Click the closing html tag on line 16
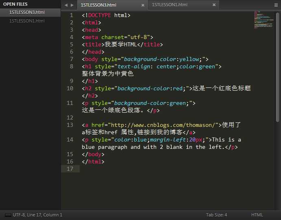281x220 pixels. pos(93,161)
